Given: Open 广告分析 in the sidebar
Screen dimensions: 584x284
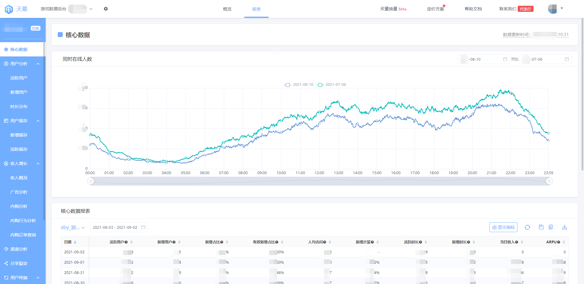Looking at the screenshot, I should [x=19, y=192].
